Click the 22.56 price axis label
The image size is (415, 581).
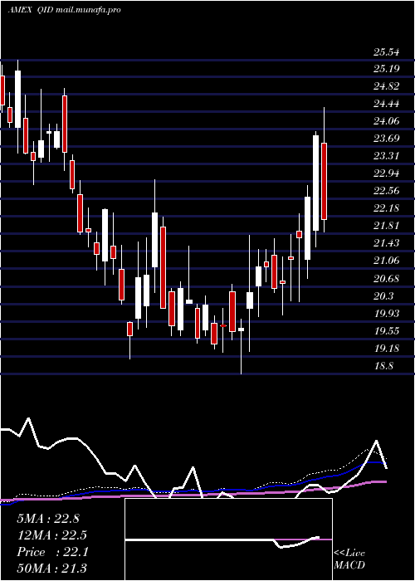[386, 191]
